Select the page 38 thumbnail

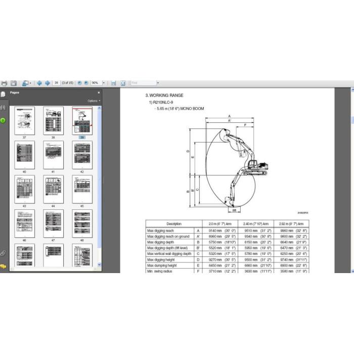[53, 121]
